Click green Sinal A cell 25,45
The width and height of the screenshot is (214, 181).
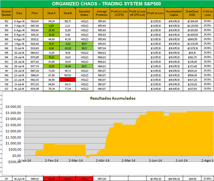(51, 30)
